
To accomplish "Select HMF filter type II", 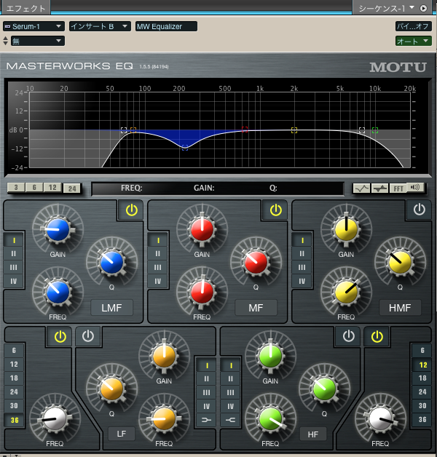I will [302, 254].
